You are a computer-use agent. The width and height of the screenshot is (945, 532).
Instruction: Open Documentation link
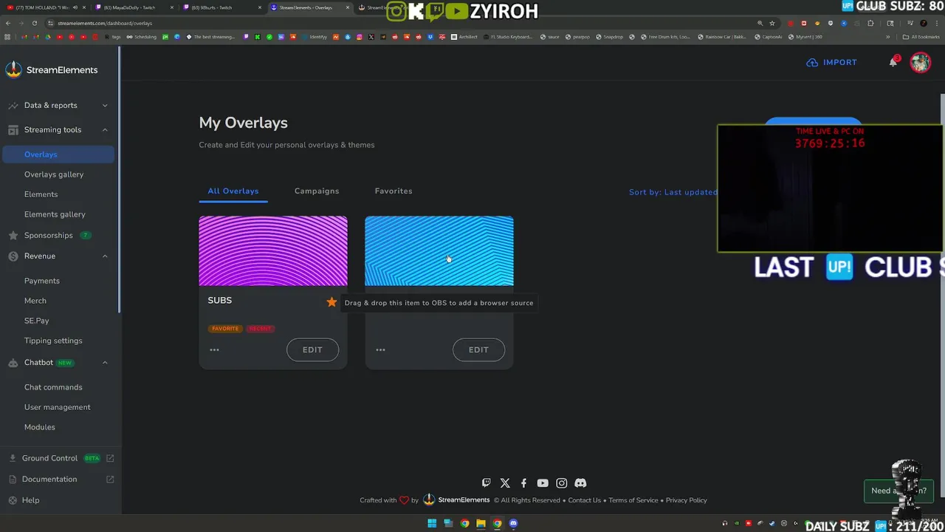49,479
